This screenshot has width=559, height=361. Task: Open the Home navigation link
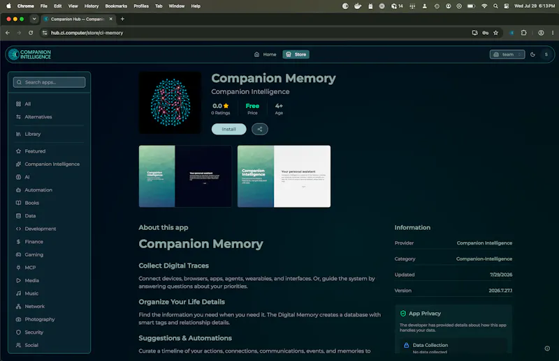coord(266,54)
